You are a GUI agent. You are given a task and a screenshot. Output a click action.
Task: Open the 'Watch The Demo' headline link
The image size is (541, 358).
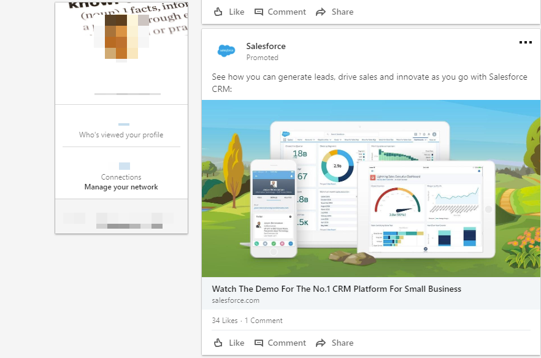click(336, 289)
